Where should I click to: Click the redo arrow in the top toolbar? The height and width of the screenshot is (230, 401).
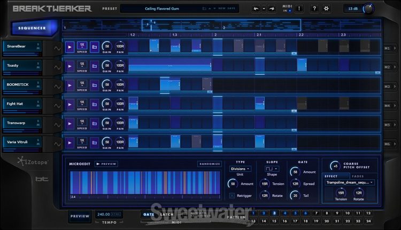click(x=272, y=9)
